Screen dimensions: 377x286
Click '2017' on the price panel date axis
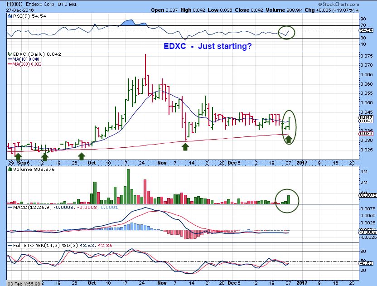pos(302,163)
